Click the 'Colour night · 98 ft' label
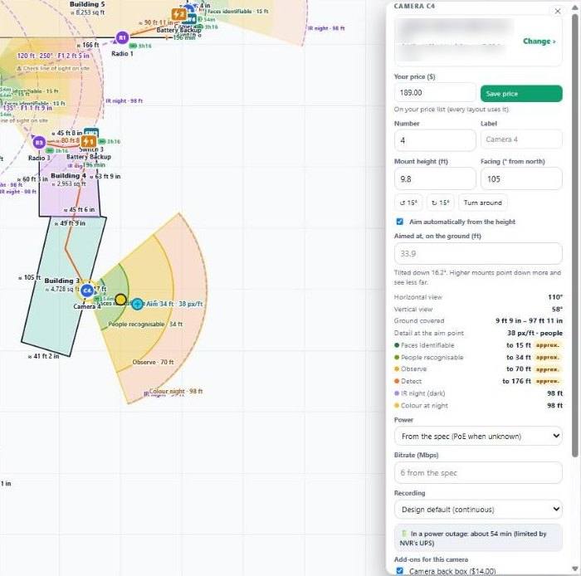The image size is (581, 576). pos(176,391)
